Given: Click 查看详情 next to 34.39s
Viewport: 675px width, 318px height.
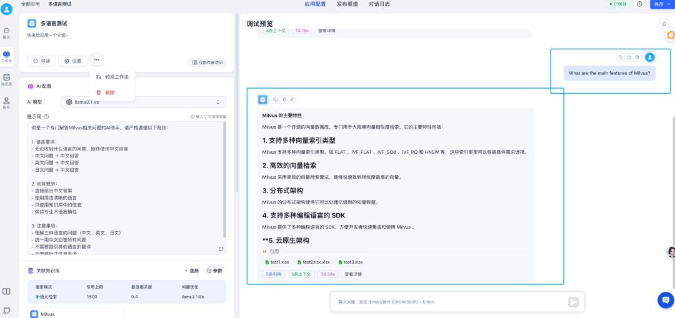Looking at the screenshot, I should tap(353, 274).
